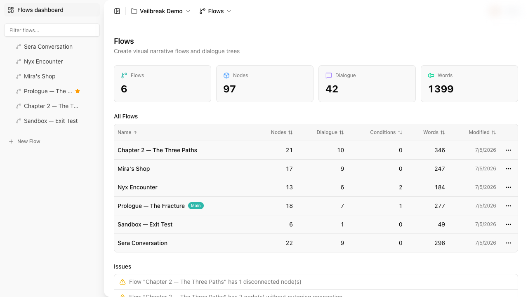Viewport: 528px width, 297px height.
Task: Open Nyx Encounter row in the table
Action: [316, 187]
